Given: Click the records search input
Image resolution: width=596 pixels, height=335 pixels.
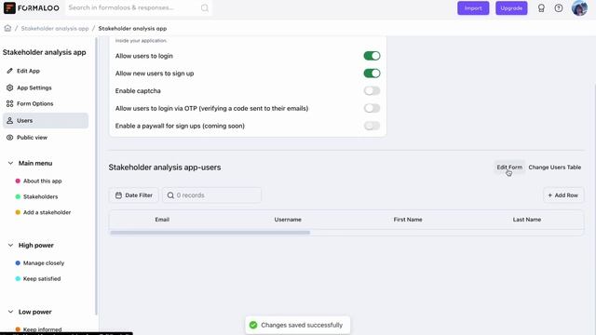Looking at the screenshot, I should point(211,195).
